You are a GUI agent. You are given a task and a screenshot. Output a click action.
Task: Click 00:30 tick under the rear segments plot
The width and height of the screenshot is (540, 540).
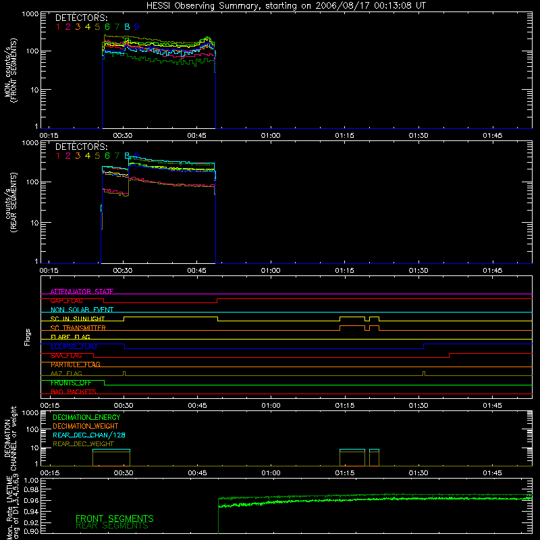click(123, 271)
